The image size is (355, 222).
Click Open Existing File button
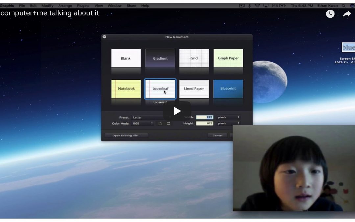tap(126, 136)
